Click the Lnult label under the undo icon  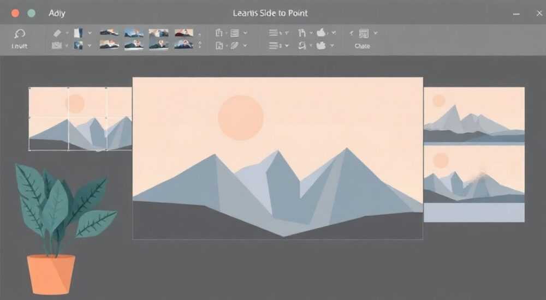point(20,46)
